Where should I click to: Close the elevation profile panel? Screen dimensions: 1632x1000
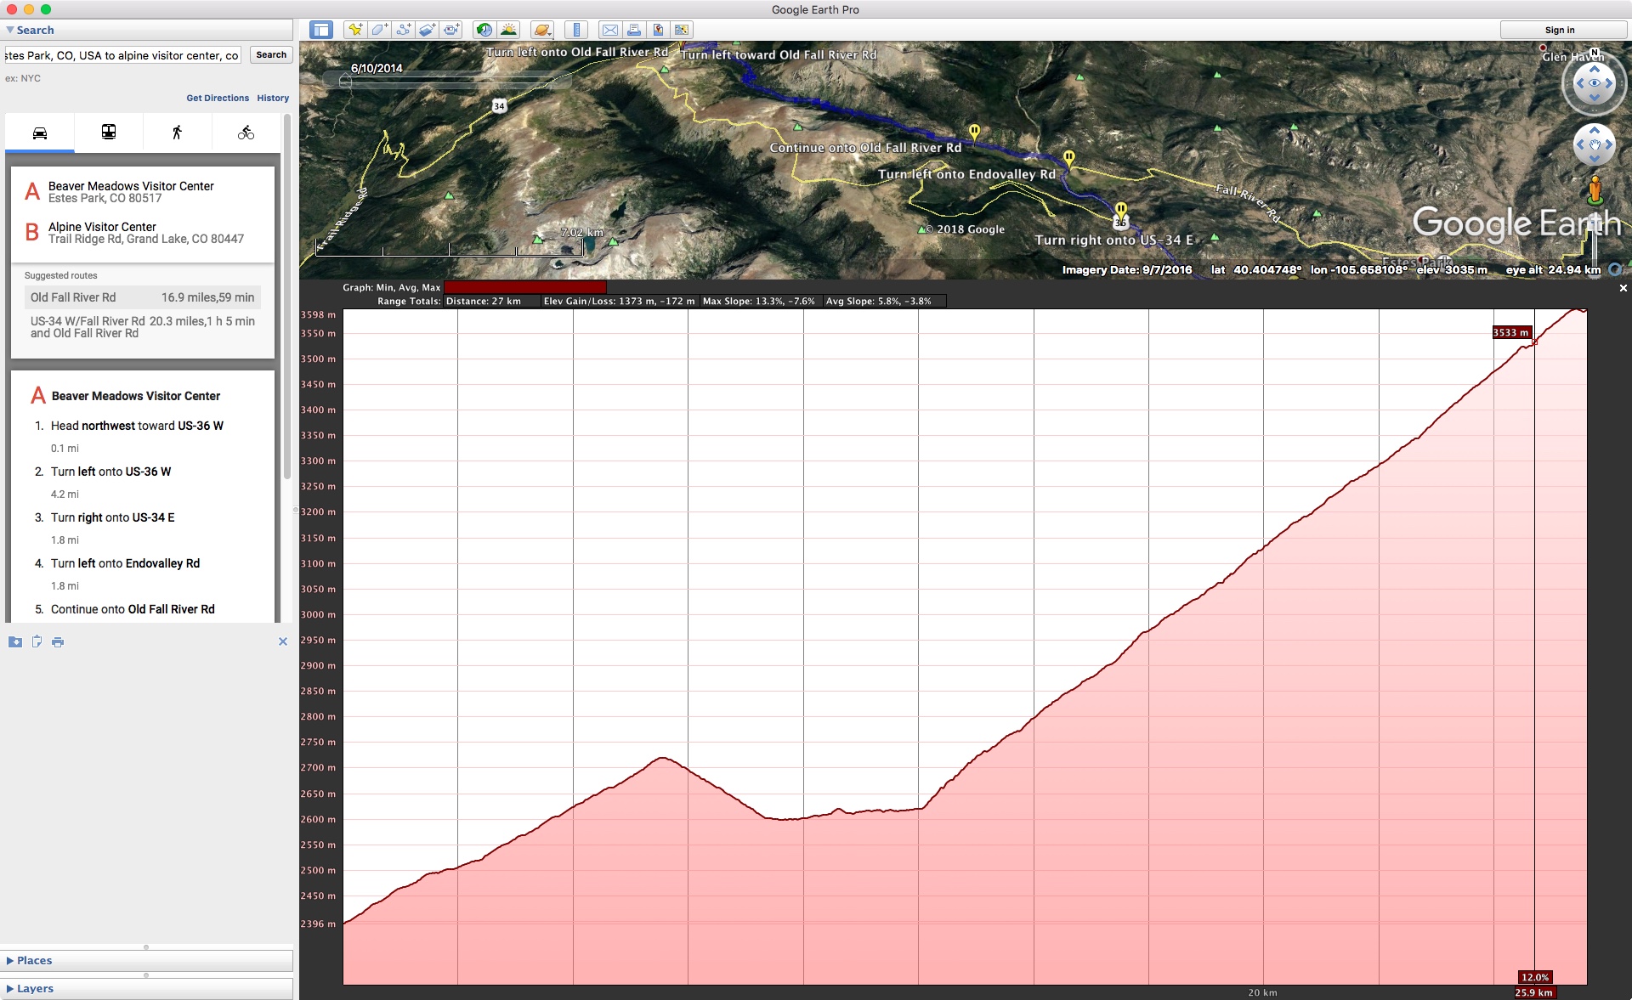point(1623,288)
